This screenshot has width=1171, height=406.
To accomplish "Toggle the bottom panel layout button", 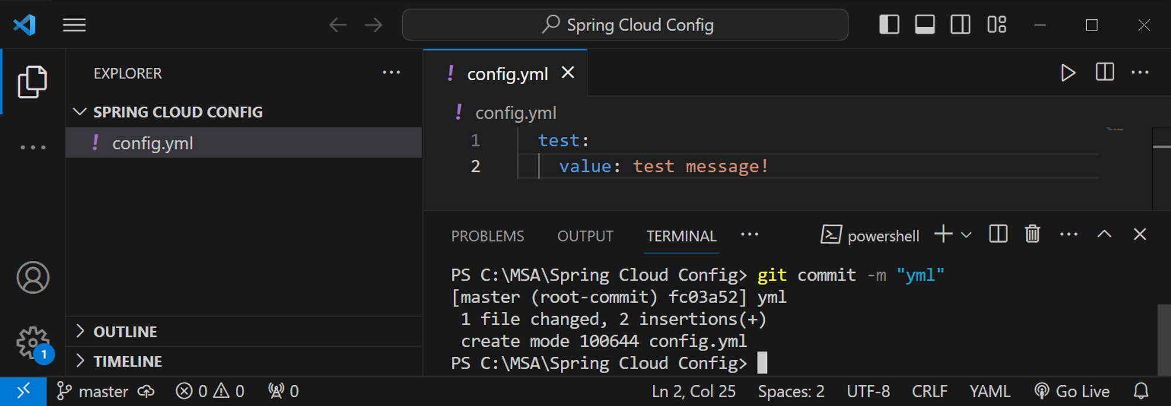I will coord(925,25).
